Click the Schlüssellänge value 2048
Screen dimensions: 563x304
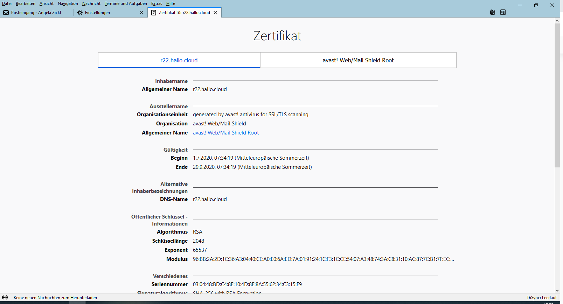point(199,241)
